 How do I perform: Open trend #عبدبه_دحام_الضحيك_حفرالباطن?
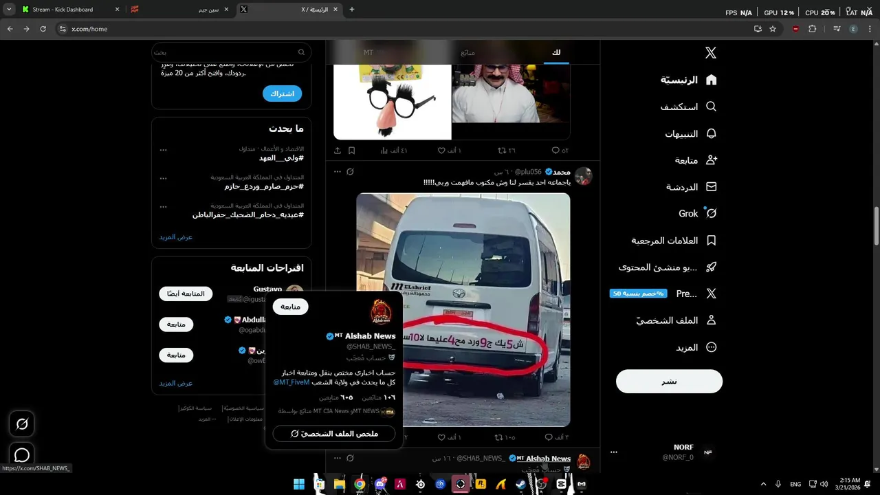click(x=248, y=214)
